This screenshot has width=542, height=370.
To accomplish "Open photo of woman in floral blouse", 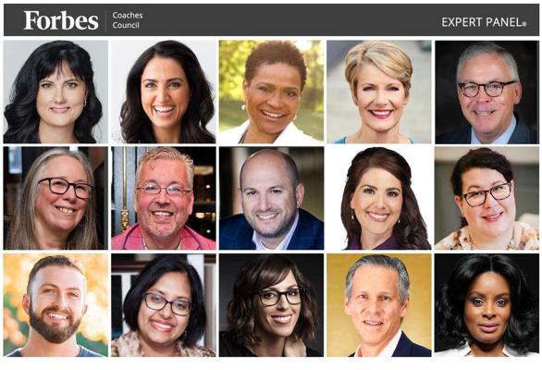I will [487, 198].
